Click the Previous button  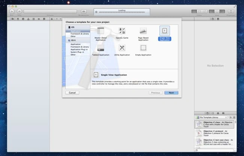155,93
